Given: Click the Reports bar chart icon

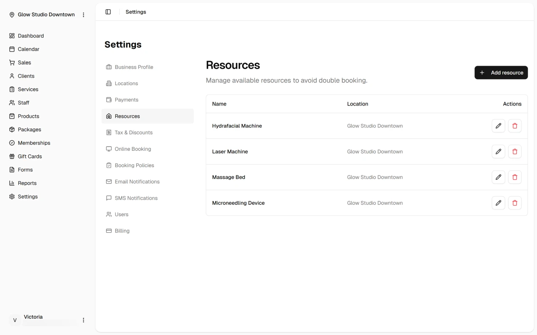Looking at the screenshot, I should pyautogui.click(x=12, y=183).
